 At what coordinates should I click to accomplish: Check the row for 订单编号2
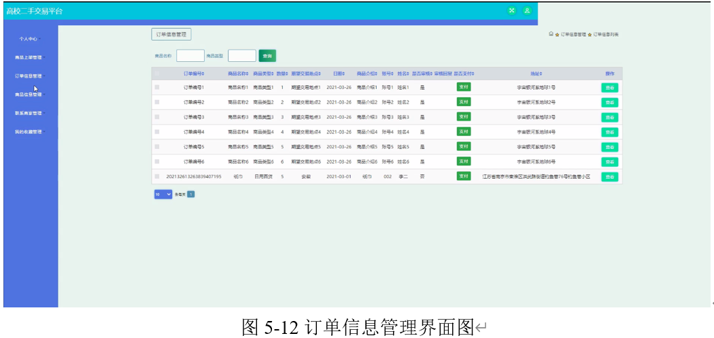pyautogui.click(x=157, y=102)
